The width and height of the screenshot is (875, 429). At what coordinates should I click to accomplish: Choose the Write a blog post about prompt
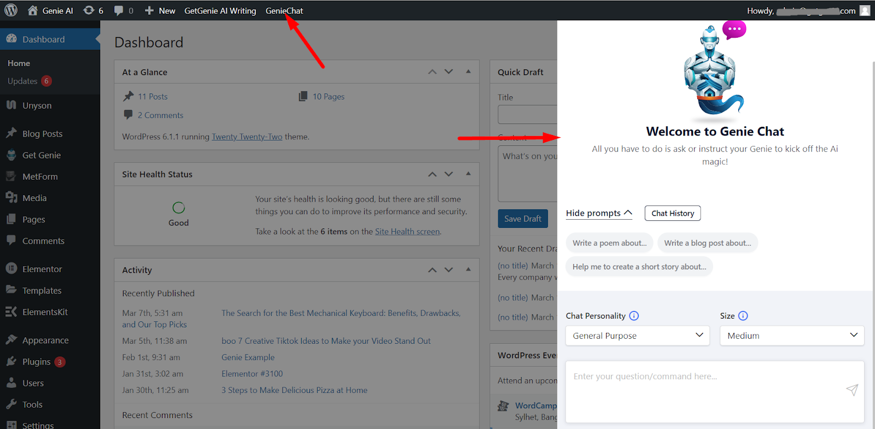pos(708,243)
